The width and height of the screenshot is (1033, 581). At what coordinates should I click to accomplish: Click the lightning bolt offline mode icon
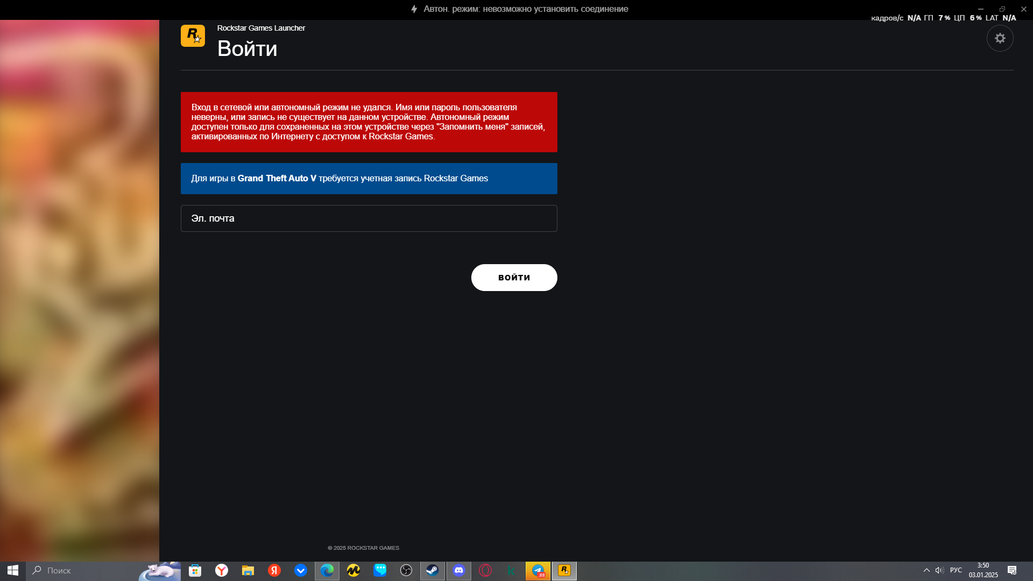414,9
